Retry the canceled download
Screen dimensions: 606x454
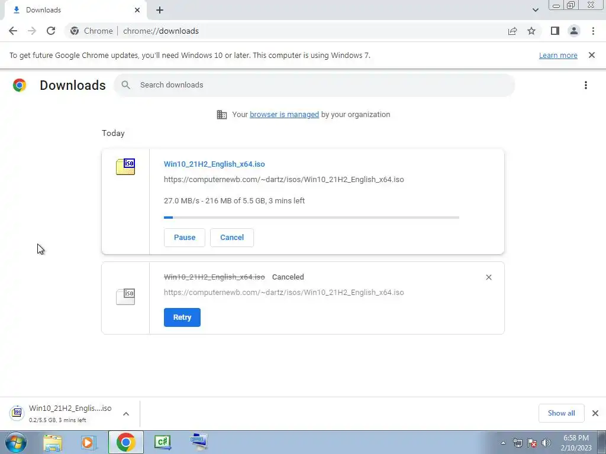pos(182,317)
